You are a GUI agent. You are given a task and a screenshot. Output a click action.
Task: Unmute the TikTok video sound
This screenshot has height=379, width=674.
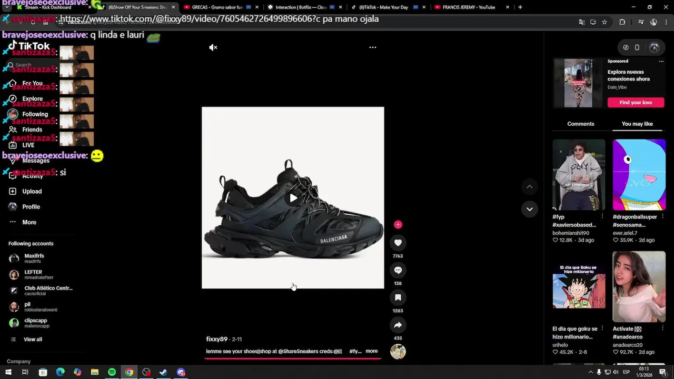(213, 47)
